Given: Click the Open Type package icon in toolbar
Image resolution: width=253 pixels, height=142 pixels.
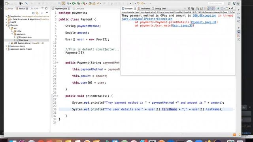Looking at the screenshot, I should [90, 4].
